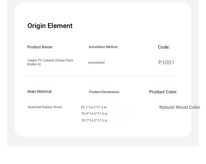Image resolution: width=206 pixels, height=164 pixels.
Task: Choose the 59.1*14.2*17.3 in dimension
Action: pyautogui.click(x=94, y=107)
